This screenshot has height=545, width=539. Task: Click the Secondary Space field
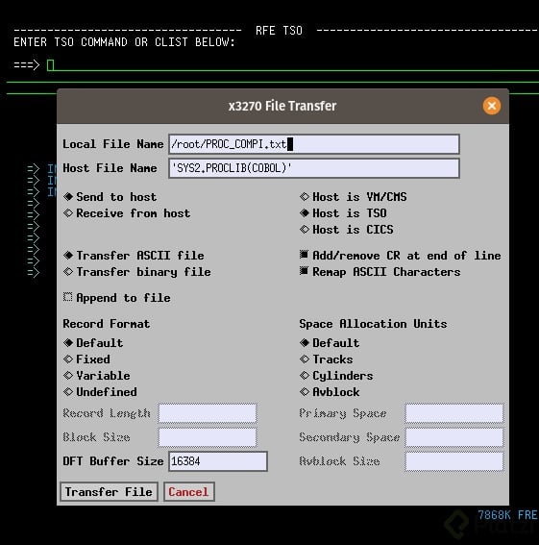(454, 437)
